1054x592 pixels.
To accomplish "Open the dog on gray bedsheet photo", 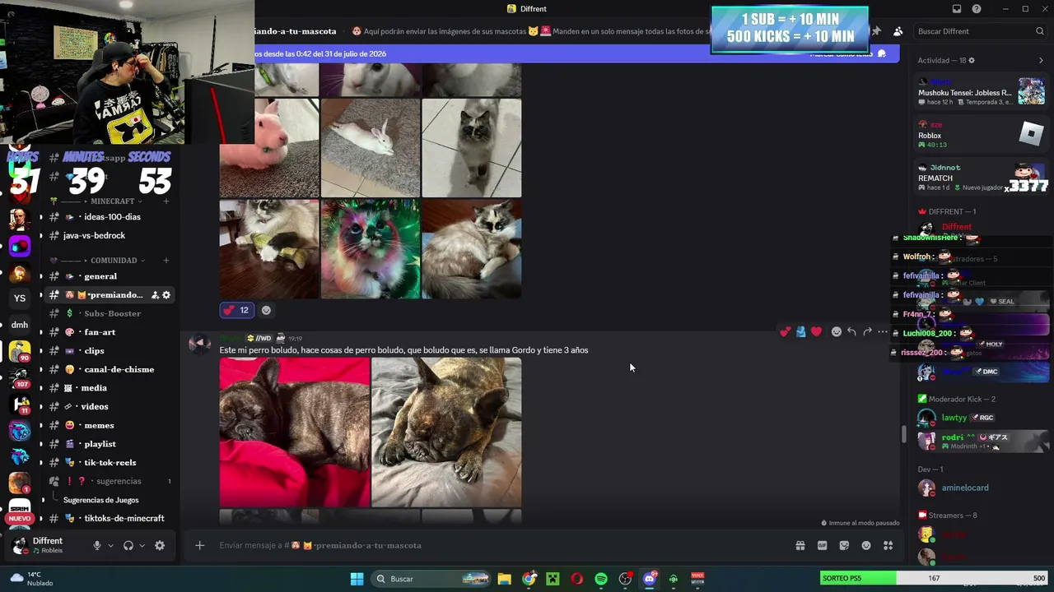I will tap(446, 432).
